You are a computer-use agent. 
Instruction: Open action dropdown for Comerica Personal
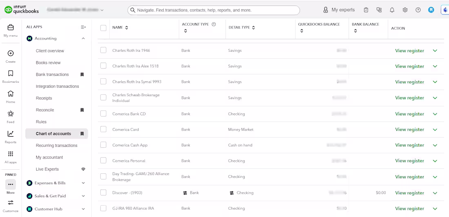coord(435,161)
